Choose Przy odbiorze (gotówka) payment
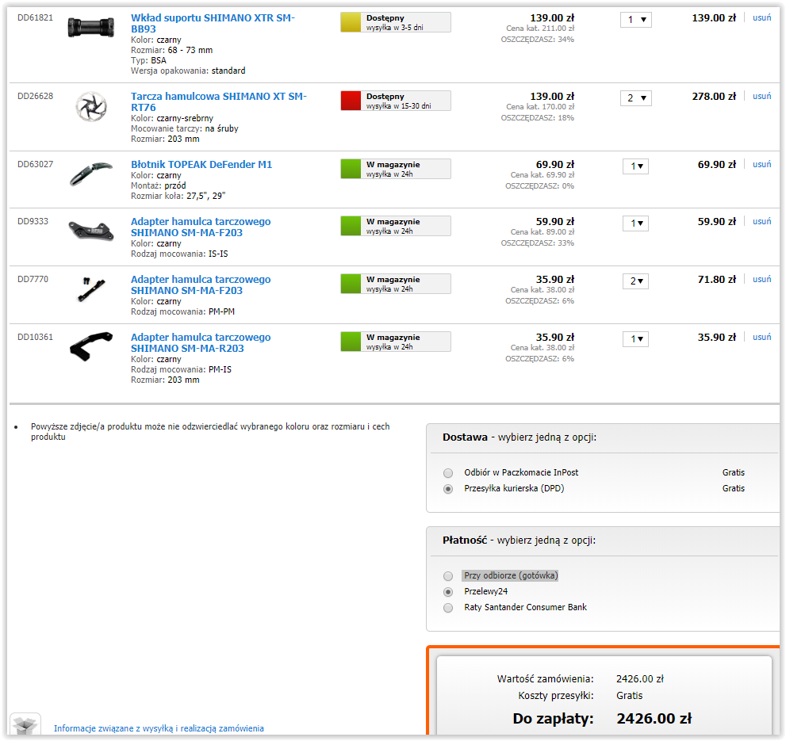The height and width of the screenshot is (741, 786). 448,576
